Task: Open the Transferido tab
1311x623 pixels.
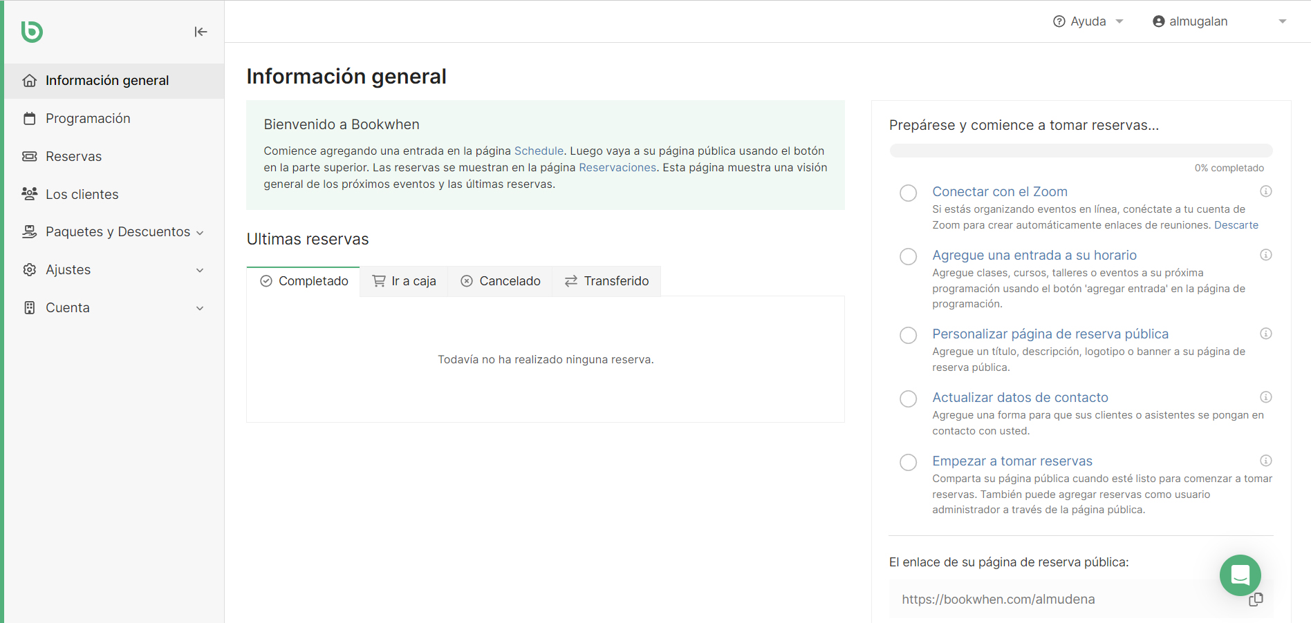Action: [x=606, y=280]
